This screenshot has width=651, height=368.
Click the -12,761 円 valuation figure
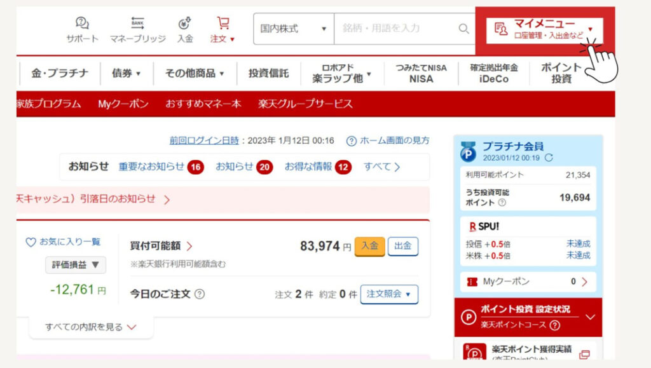tap(78, 290)
